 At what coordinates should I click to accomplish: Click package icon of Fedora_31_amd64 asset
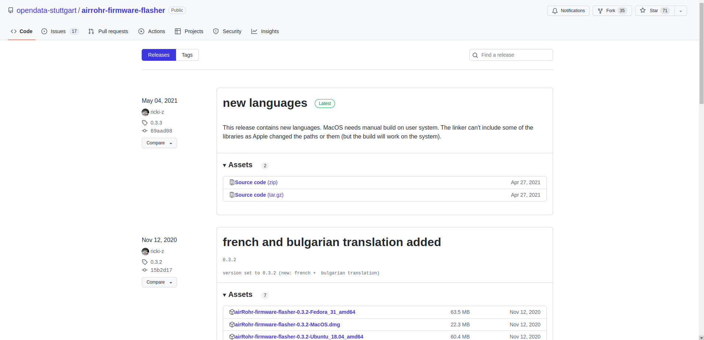(232, 312)
